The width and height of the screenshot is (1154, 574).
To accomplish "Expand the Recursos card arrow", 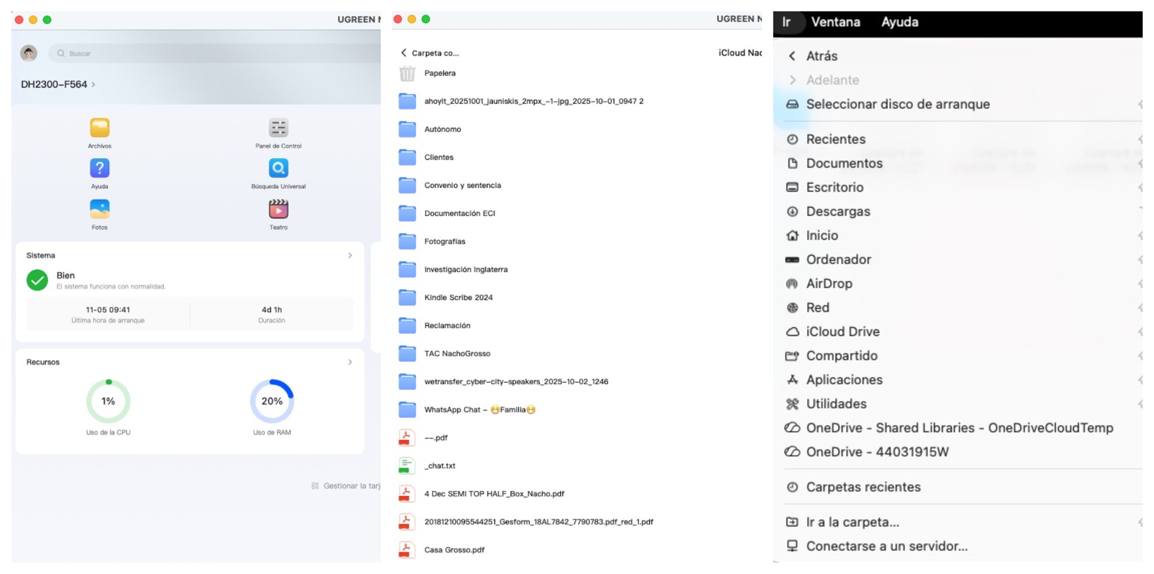I will click(350, 362).
